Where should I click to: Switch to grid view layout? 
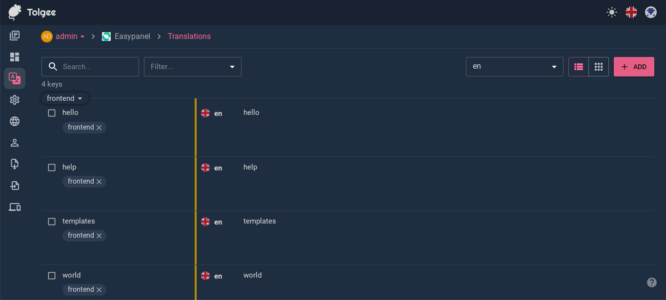pyautogui.click(x=599, y=67)
